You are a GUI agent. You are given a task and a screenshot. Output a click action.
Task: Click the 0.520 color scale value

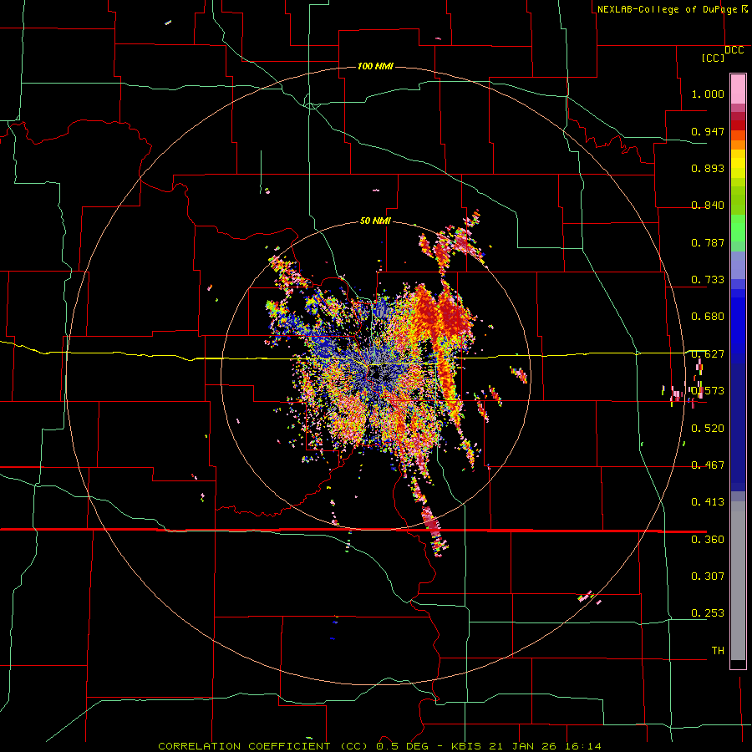708,428
